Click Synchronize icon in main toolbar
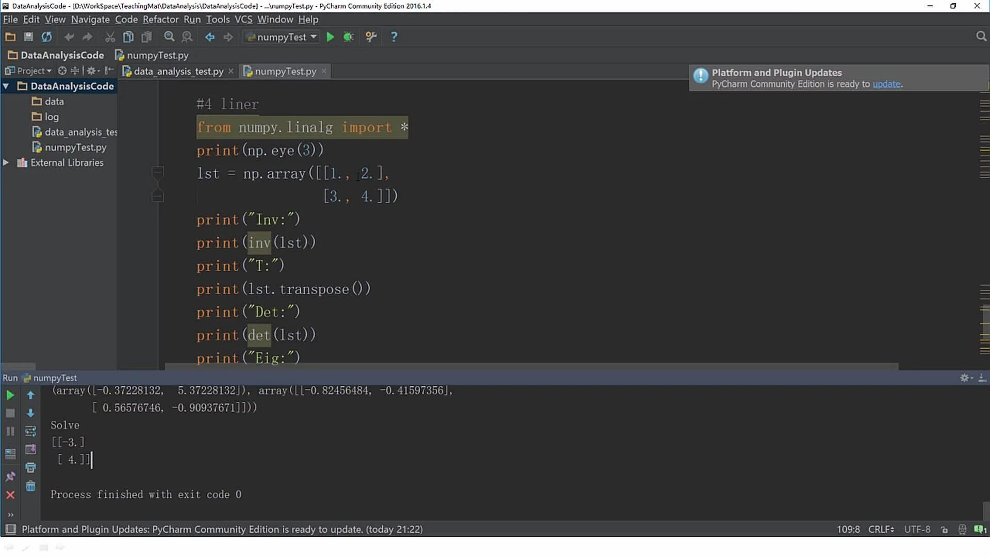 point(47,37)
